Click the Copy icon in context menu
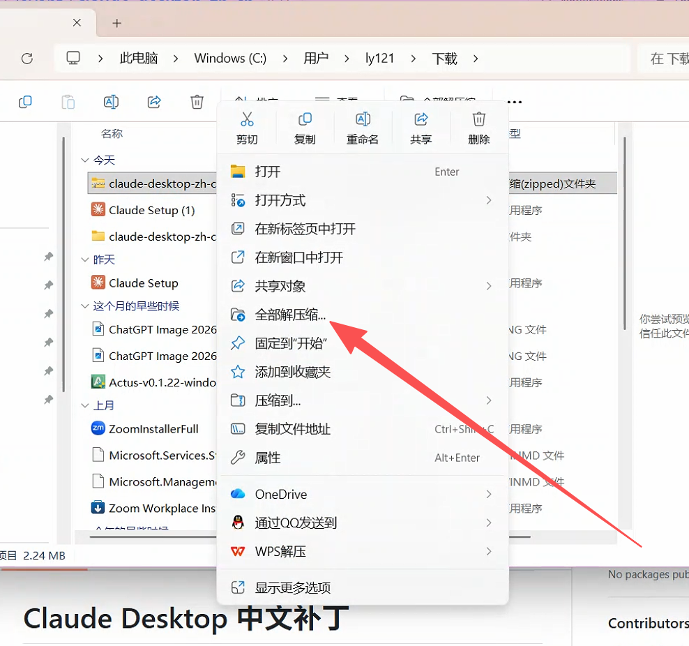Viewport: 689px width, 646px height. pyautogui.click(x=305, y=119)
